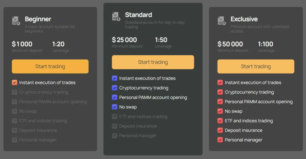
Task: Click disabled ETF and indices box in Standard
Action: (114, 117)
